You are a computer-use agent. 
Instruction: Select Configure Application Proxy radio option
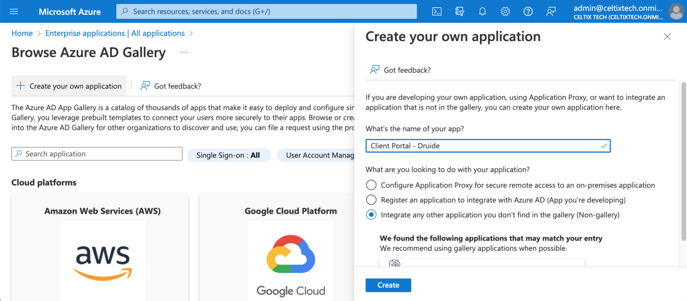(x=371, y=185)
